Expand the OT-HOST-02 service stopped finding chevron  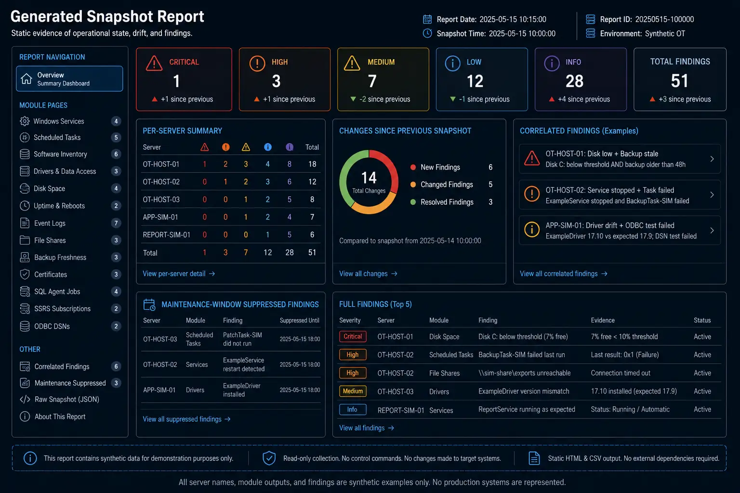[712, 195]
